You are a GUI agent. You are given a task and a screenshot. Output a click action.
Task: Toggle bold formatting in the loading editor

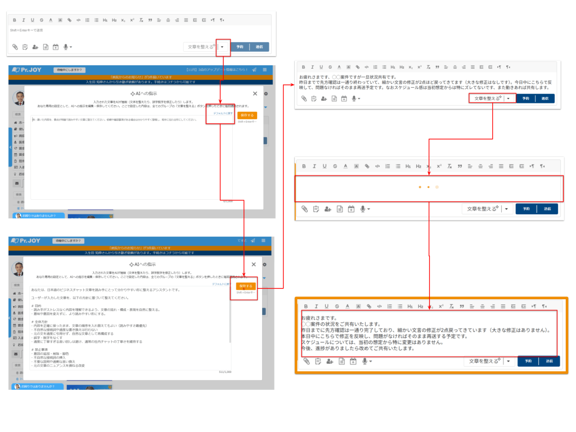(304, 166)
